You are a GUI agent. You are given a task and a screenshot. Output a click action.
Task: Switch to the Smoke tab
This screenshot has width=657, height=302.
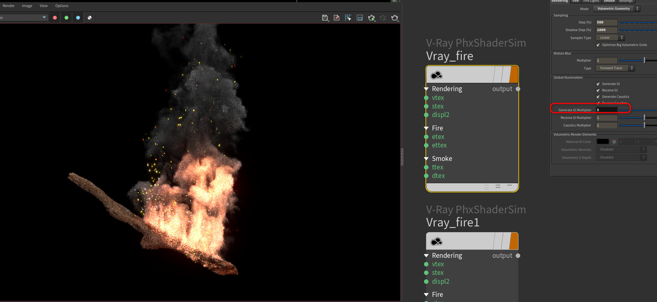(609, 1)
